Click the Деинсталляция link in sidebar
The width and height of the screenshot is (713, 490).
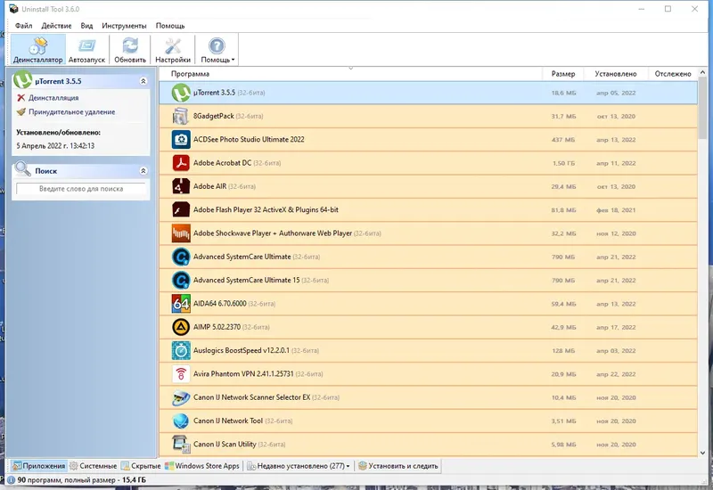[53, 98]
